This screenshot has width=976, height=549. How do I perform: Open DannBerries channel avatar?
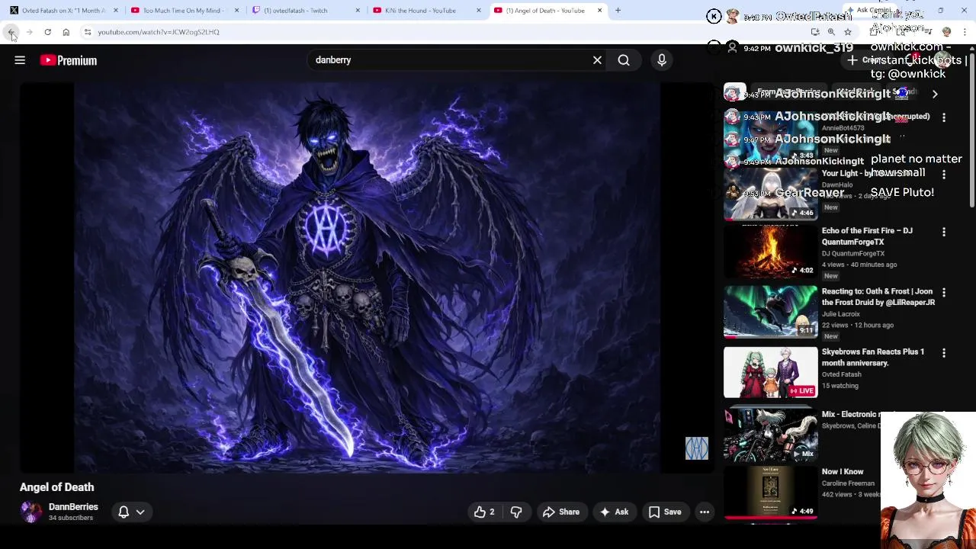pyautogui.click(x=31, y=512)
